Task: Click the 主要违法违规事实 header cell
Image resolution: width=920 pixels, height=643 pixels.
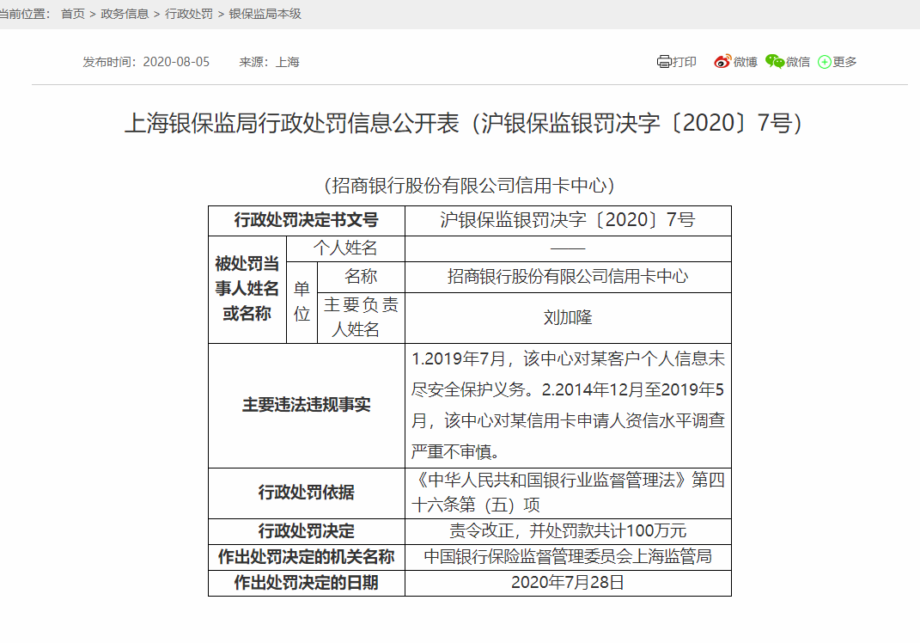Action: 307,405
